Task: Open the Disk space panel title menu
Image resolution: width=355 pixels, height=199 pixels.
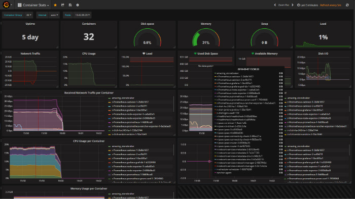Action: 148,24
